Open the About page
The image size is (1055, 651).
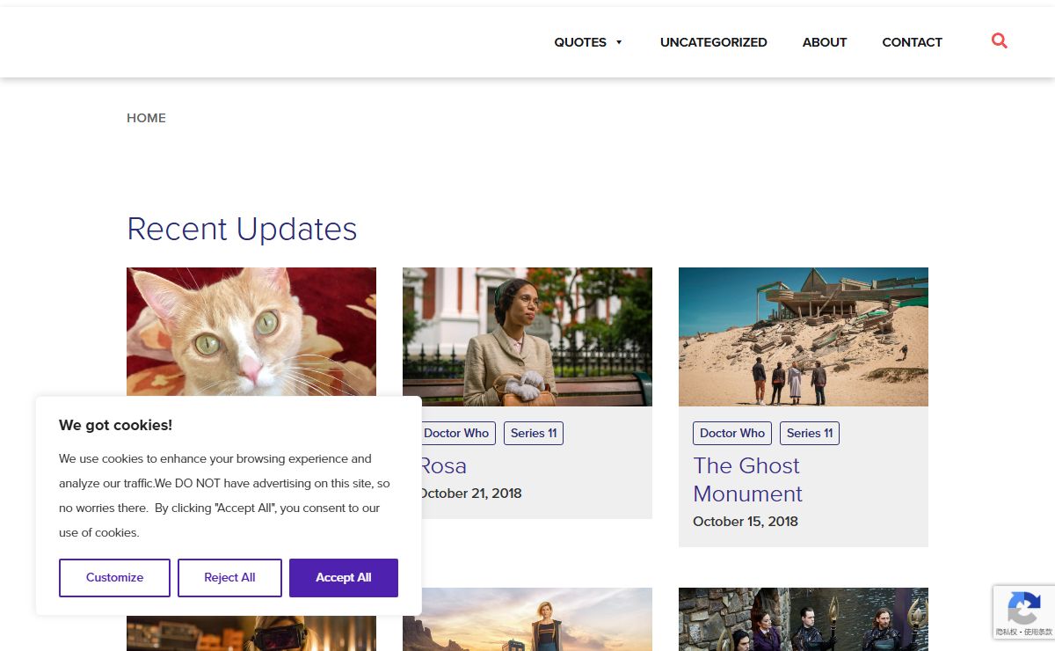825,42
